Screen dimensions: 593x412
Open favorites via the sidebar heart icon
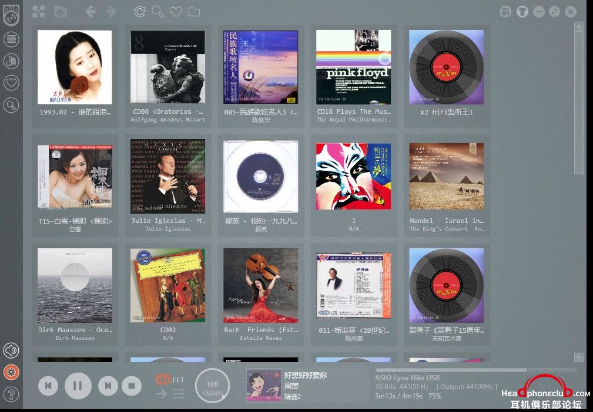11,83
